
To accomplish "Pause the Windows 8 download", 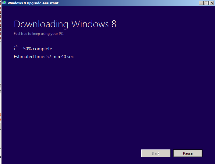I will 188,153.
